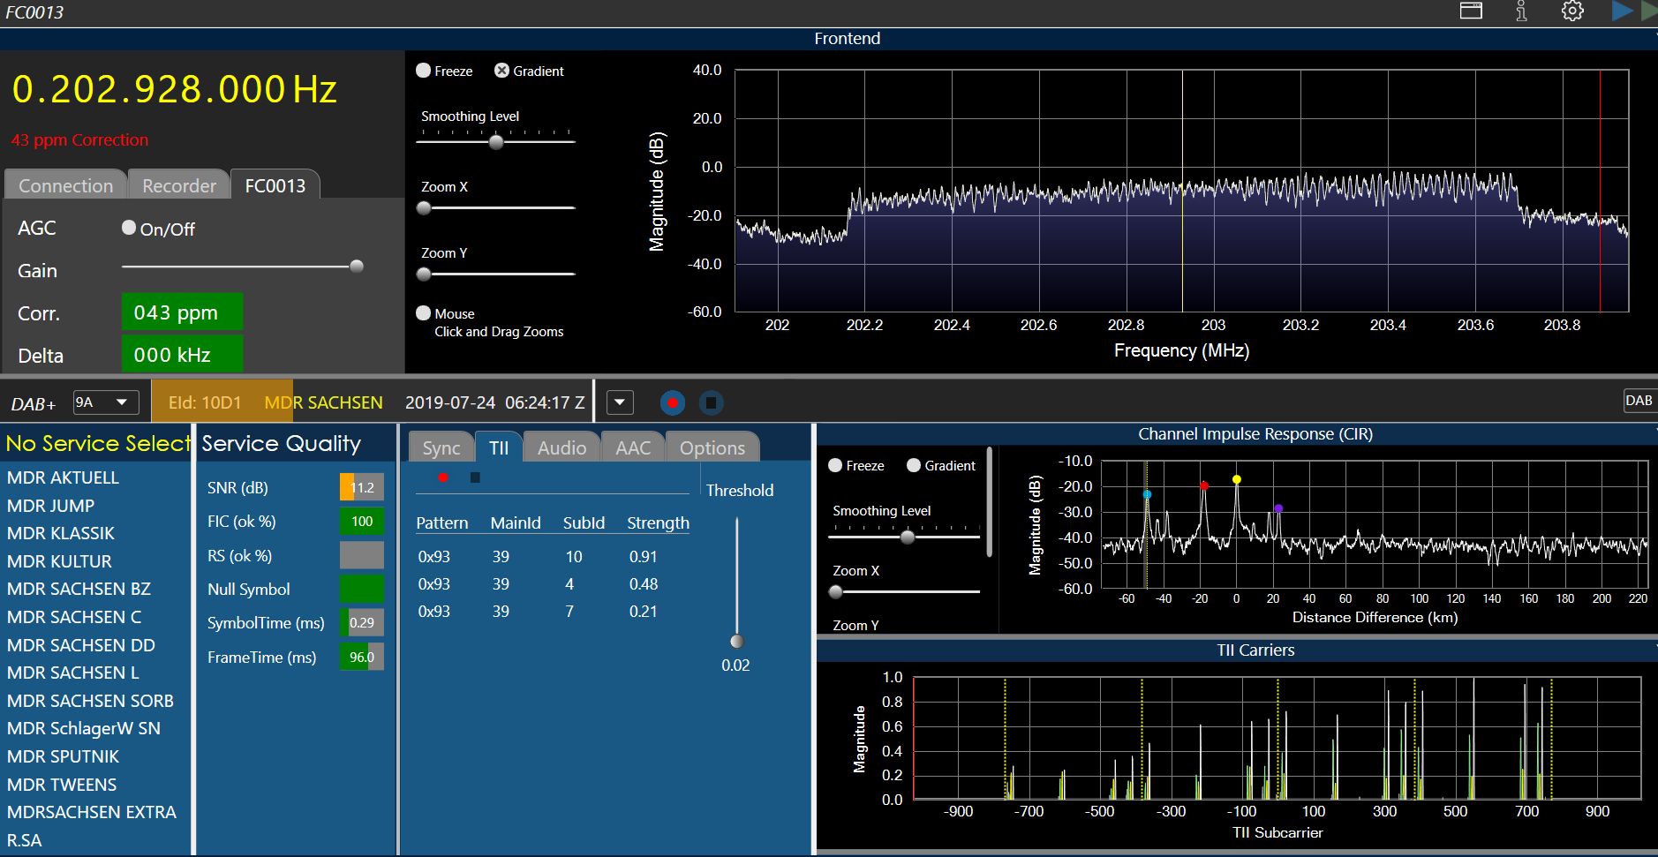Viewport: 1658px width, 857px height.
Task: Click the small red TII record dot
Action: pos(443,477)
